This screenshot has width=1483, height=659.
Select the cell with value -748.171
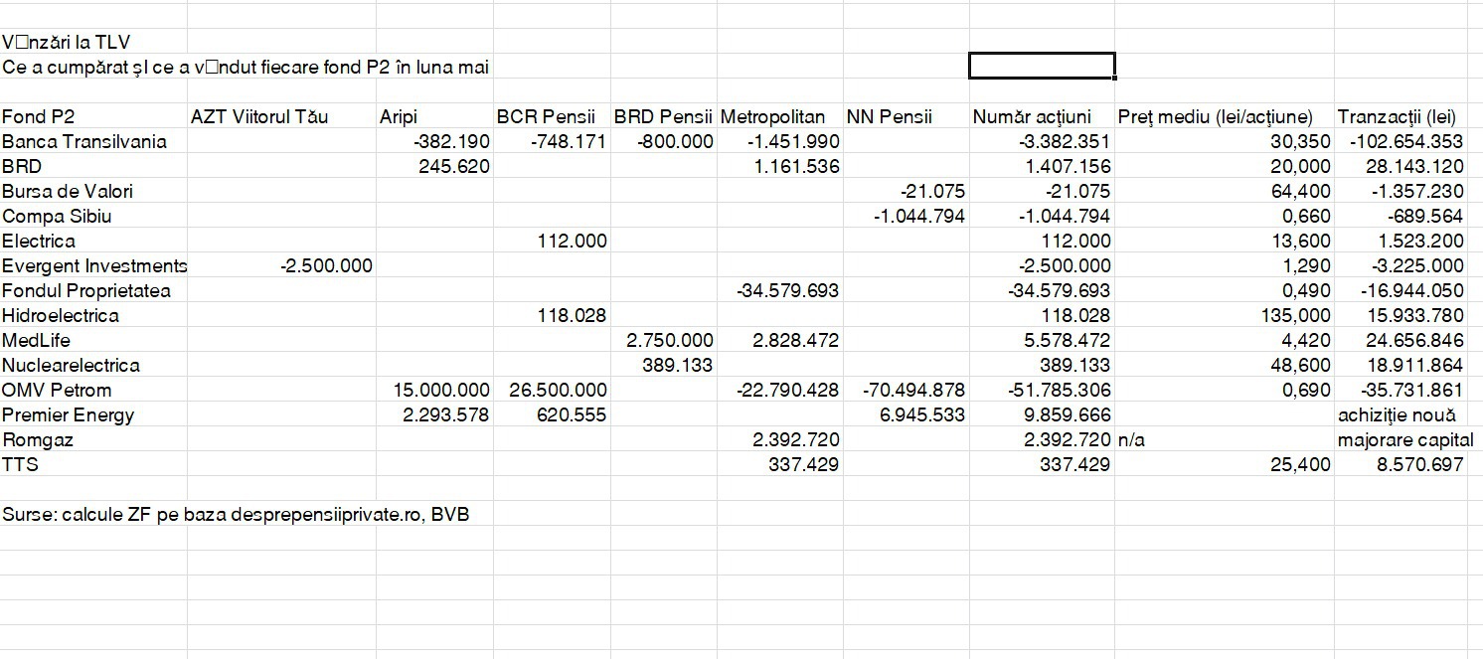tap(569, 141)
